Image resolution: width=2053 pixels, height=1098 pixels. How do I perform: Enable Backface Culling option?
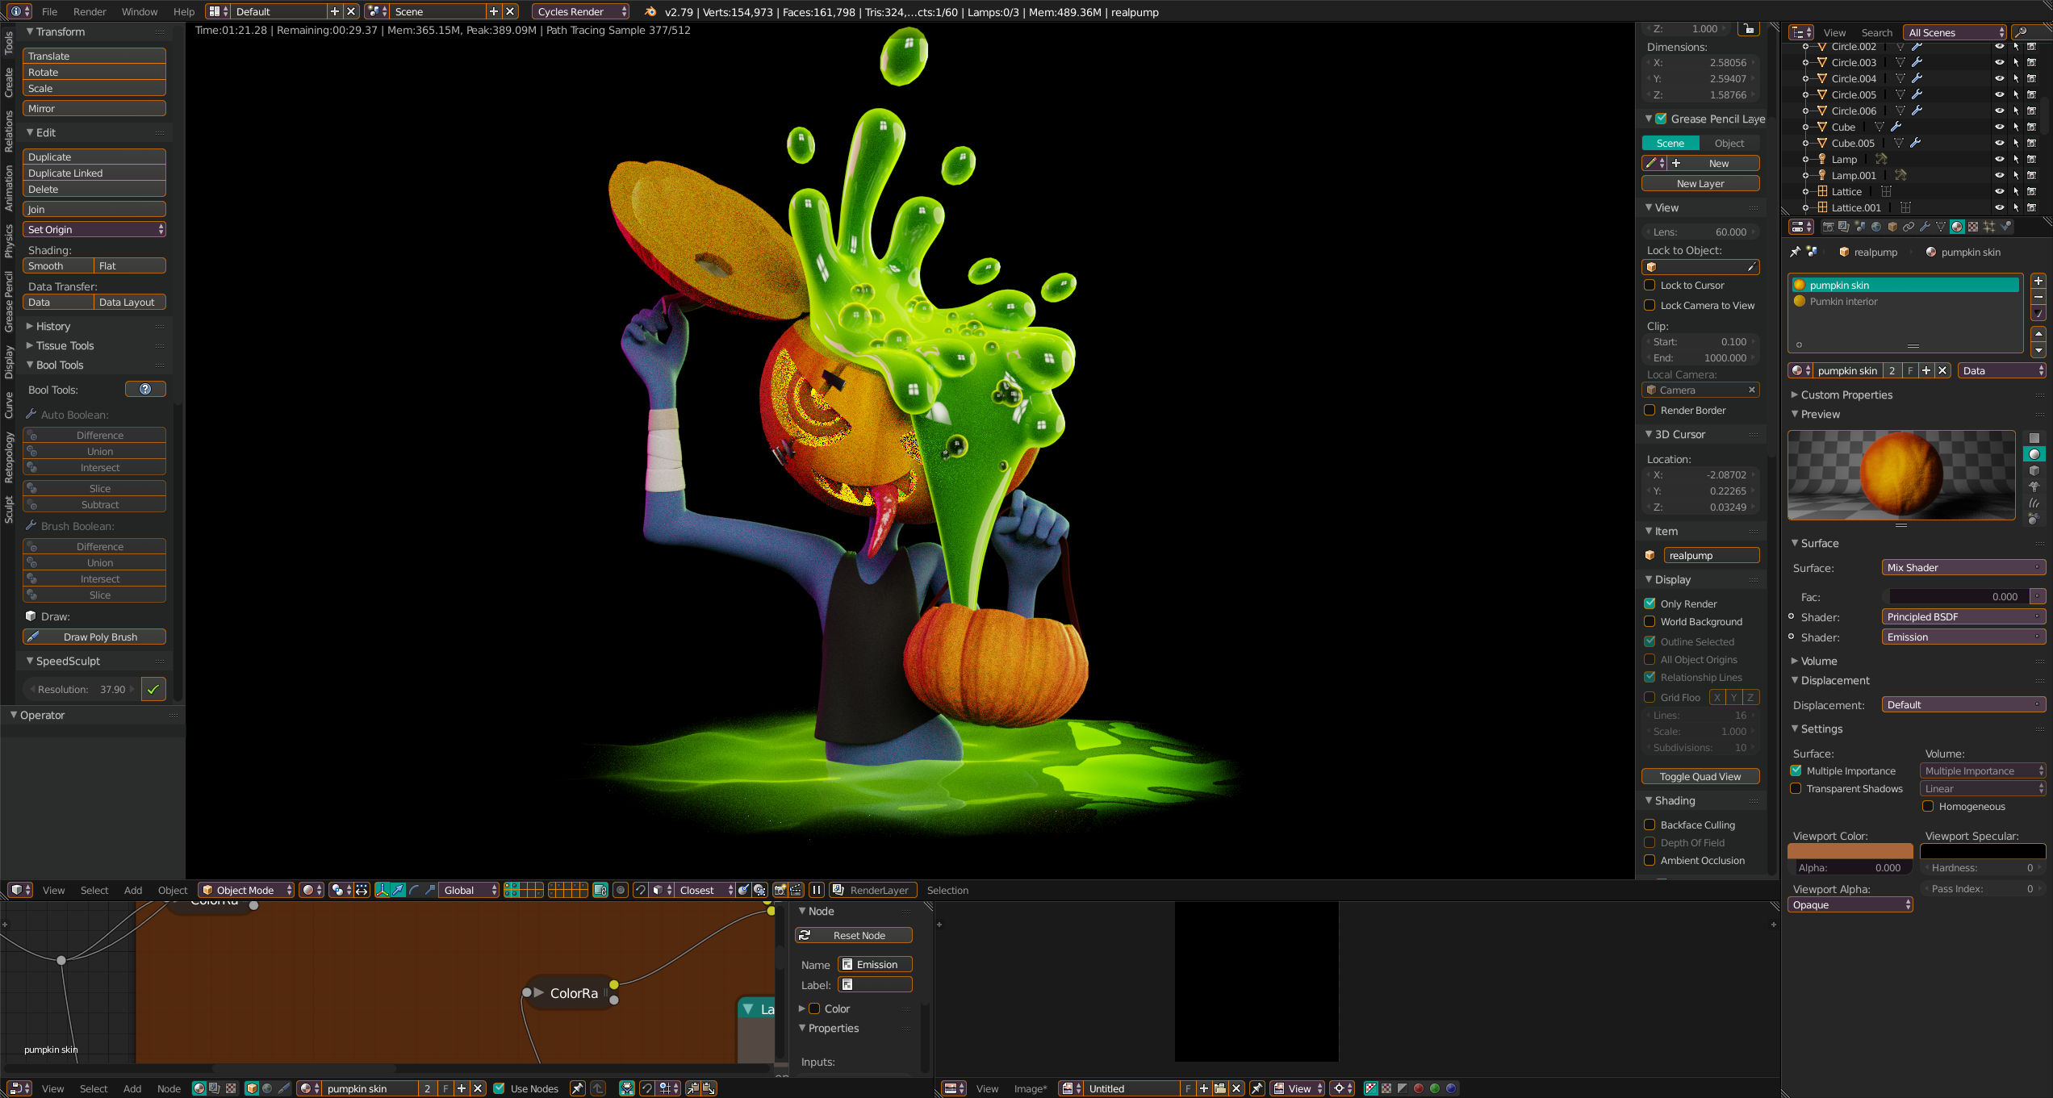point(1650,825)
